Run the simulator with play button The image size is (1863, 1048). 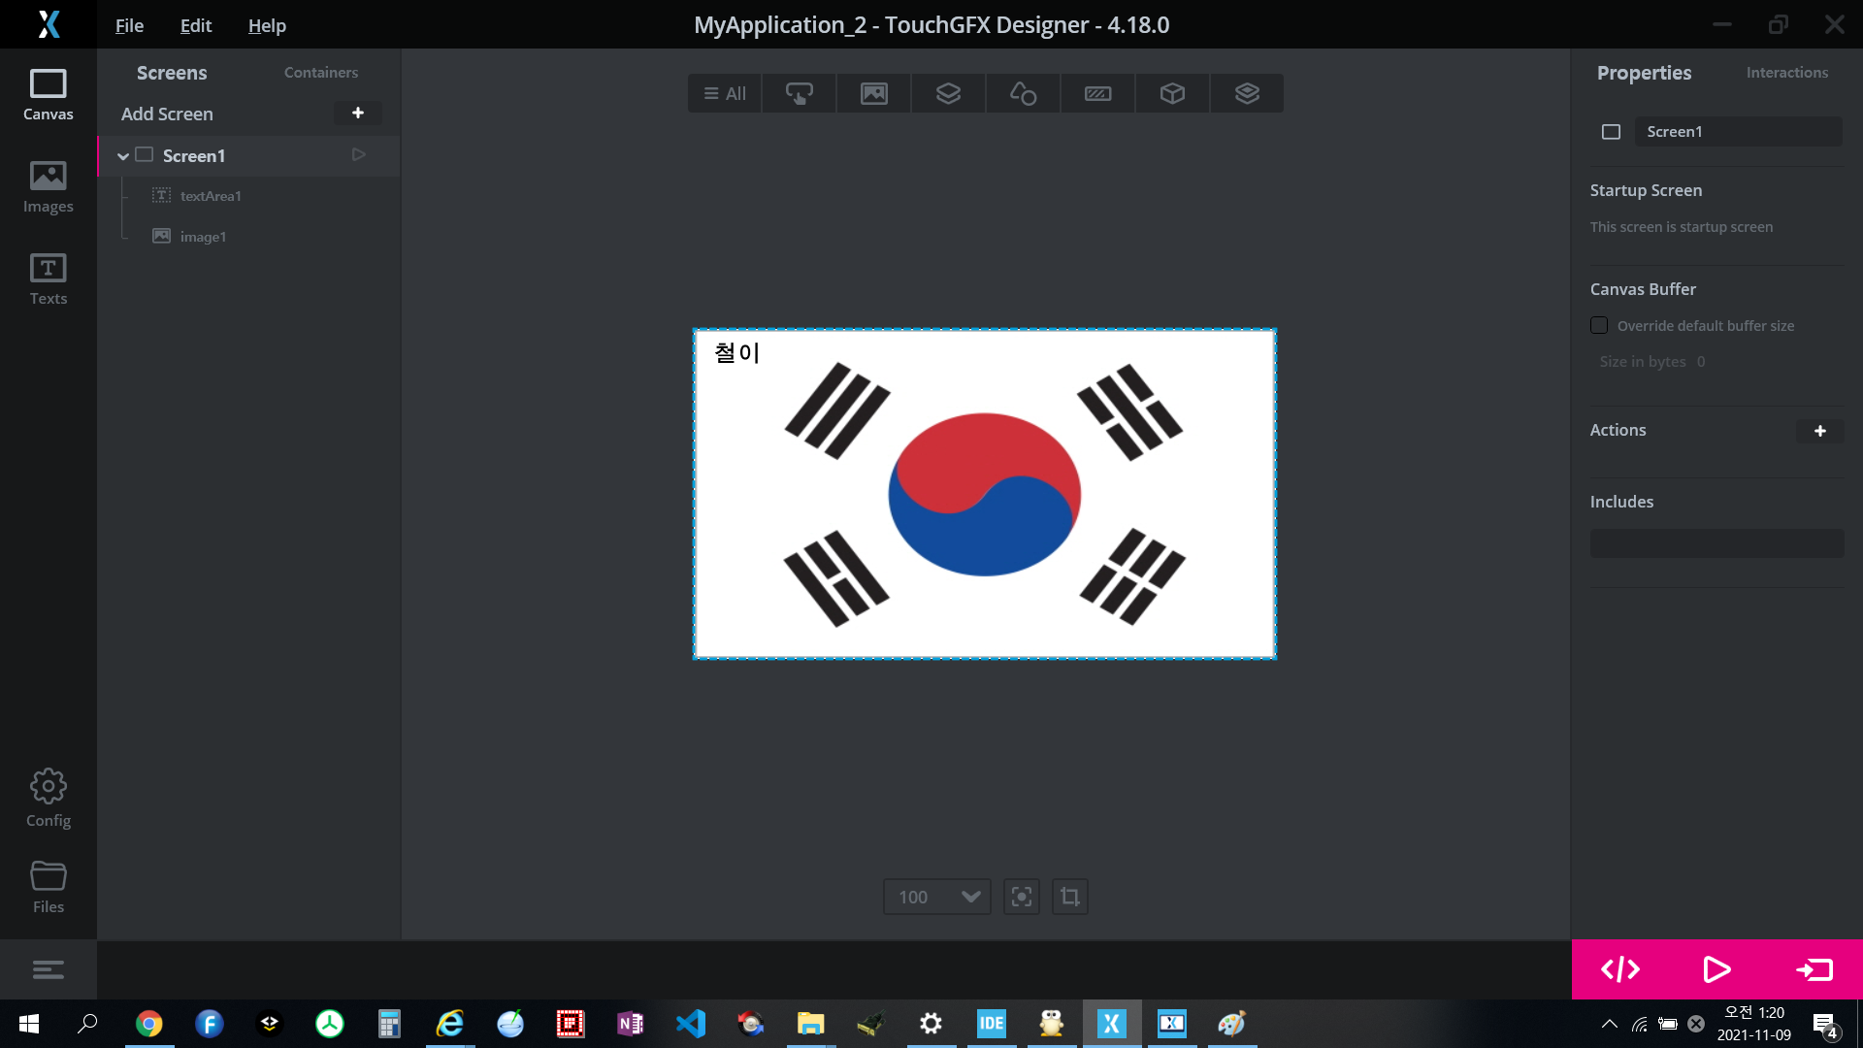click(1716, 969)
